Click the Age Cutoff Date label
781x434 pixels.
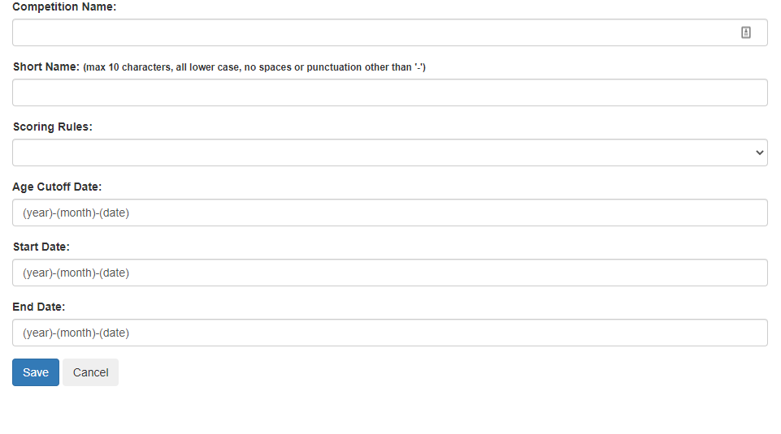tap(57, 187)
